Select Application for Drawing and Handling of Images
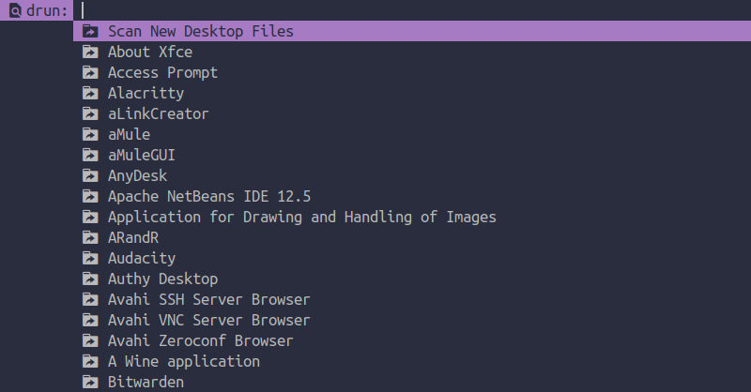 click(x=412, y=217)
